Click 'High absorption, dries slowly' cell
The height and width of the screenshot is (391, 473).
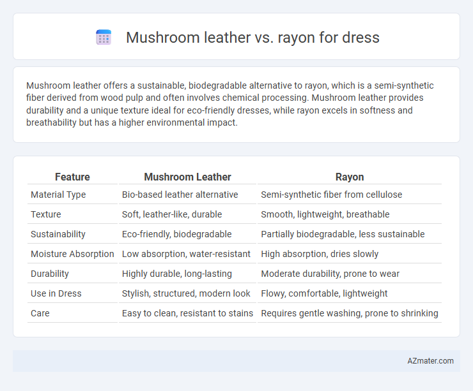pyautogui.click(x=320, y=254)
